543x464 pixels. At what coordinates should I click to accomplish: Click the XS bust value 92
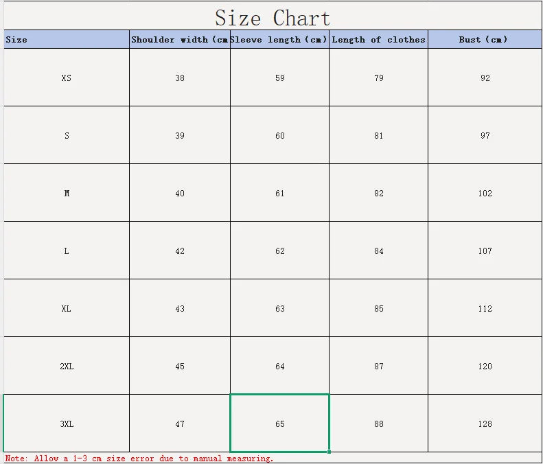click(485, 78)
